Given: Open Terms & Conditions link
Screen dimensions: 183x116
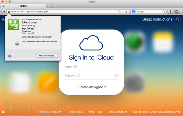Looking at the screenshot, I should click(117, 112).
